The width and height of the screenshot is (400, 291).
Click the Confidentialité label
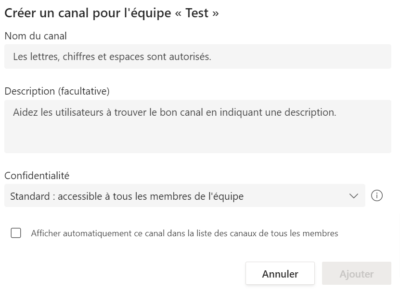click(x=37, y=175)
